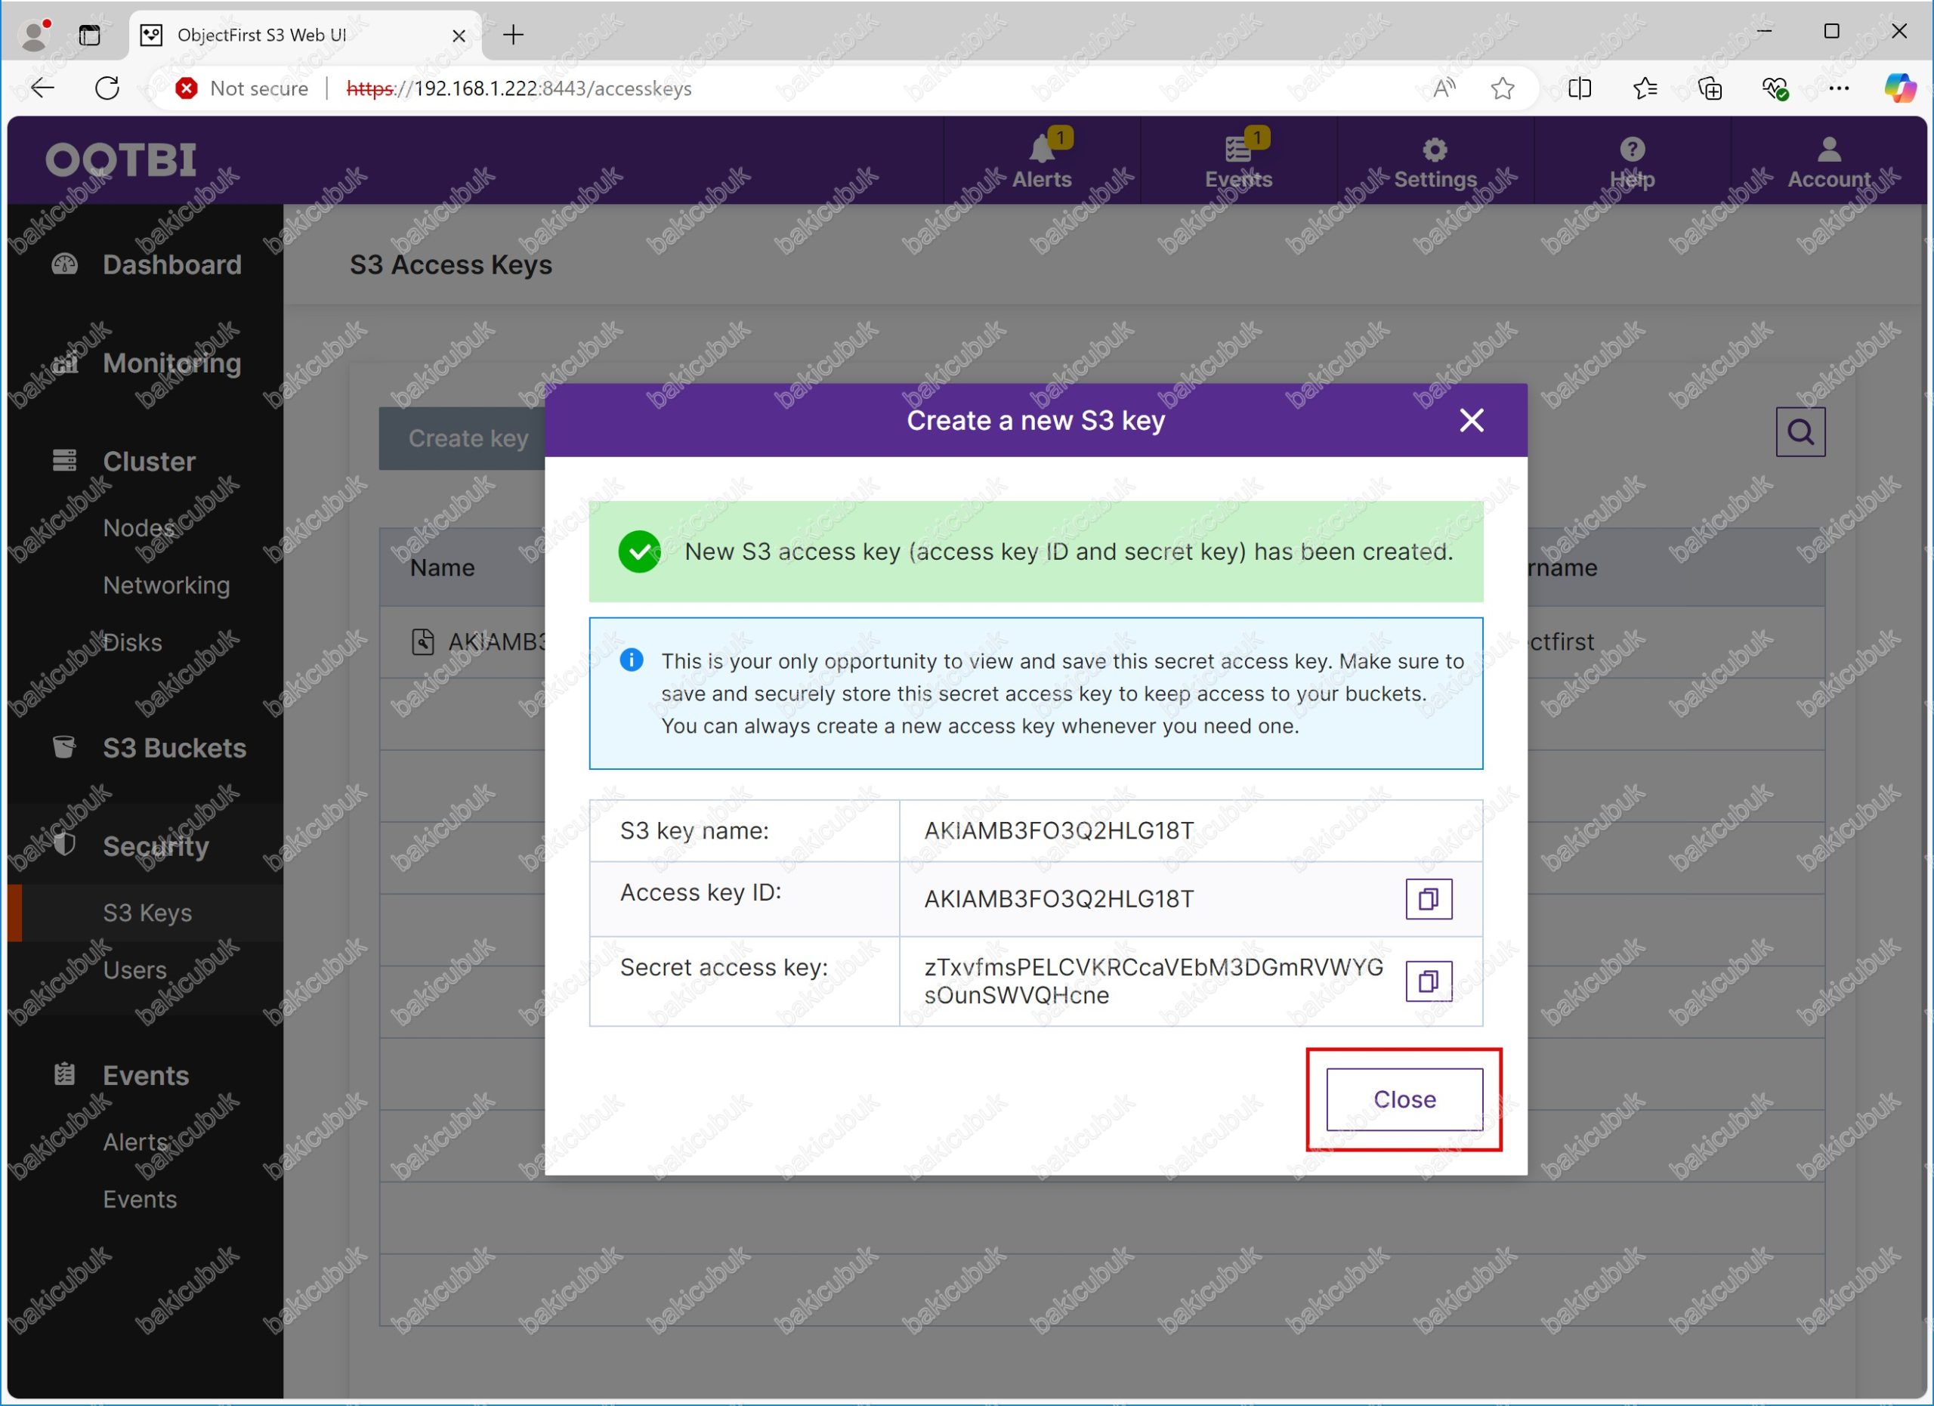Click the Secret access key value text

click(x=1153, y=981)
